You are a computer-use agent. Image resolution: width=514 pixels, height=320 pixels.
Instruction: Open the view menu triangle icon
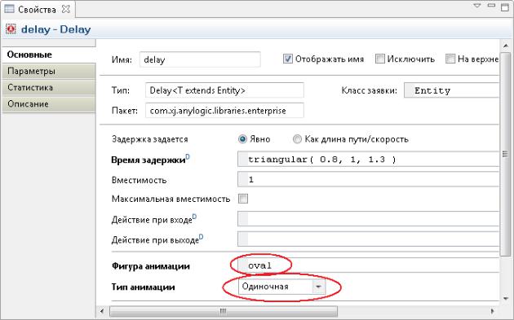(477, 6)
